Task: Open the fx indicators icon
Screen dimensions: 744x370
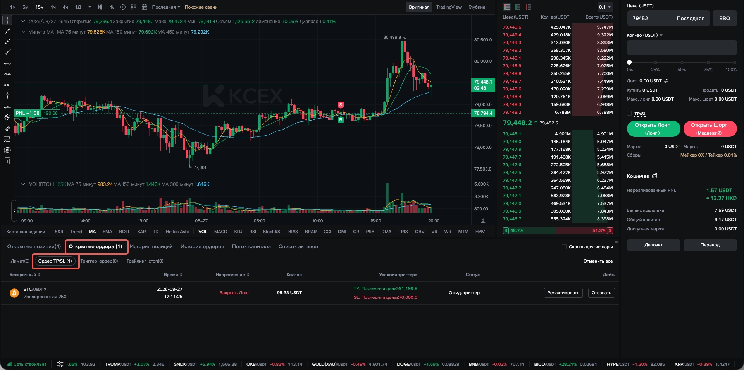Action: click(112, 7)
